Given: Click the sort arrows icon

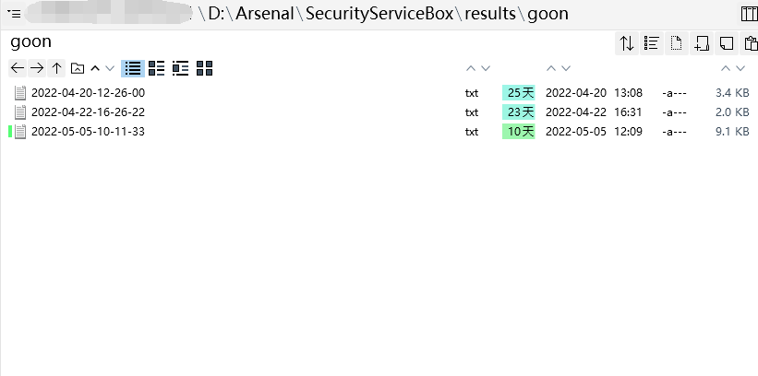Looking at the screenshot, I should coord(627,43).
